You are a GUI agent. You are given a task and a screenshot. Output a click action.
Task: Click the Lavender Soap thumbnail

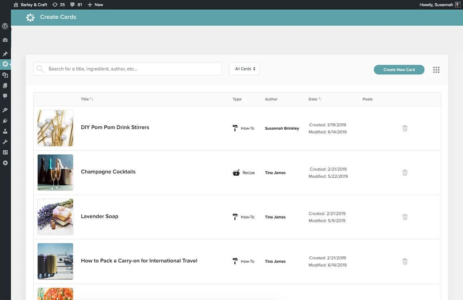coord(55,217)
